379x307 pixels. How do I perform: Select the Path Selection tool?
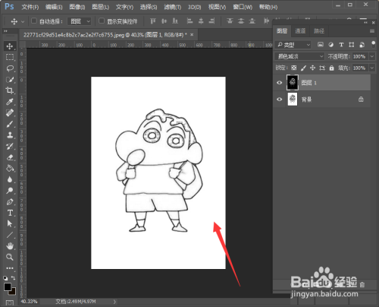point(10,223)
